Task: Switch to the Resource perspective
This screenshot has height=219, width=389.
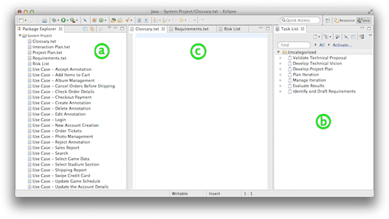Action: (x=344, y=21)
